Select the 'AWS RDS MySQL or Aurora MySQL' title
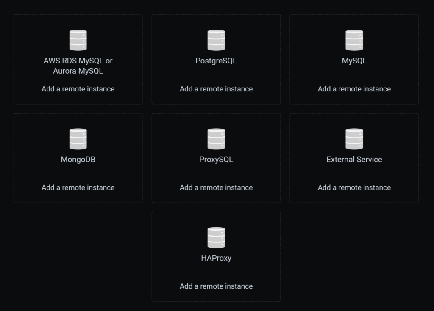Image resolution: width=434 pixels, height=311 pixels. [x=78, y=66]
